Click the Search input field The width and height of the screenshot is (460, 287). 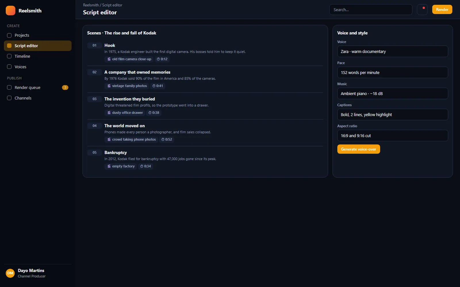[x=371, y=9]
